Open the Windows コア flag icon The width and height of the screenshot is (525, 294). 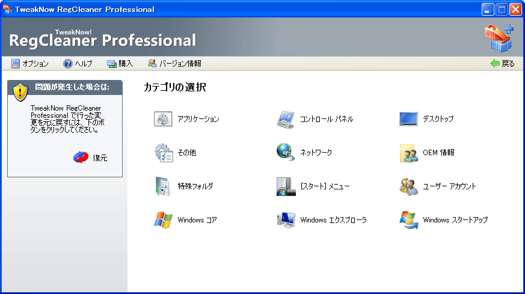[163, 220]
